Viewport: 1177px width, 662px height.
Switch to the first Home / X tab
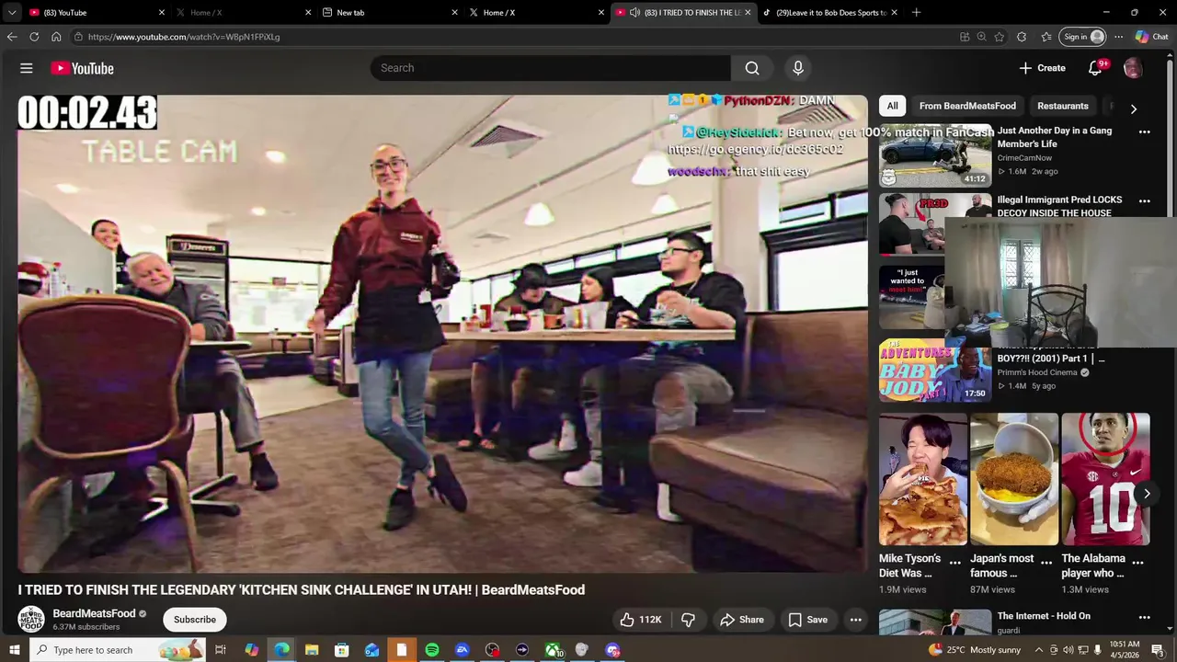coord(243,13)
